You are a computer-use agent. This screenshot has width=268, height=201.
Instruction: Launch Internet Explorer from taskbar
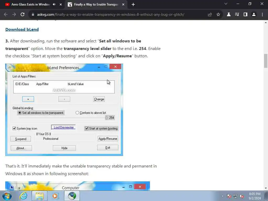coord(23,196)
